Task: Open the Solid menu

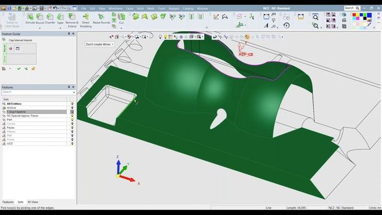Action: click(140, 8)
